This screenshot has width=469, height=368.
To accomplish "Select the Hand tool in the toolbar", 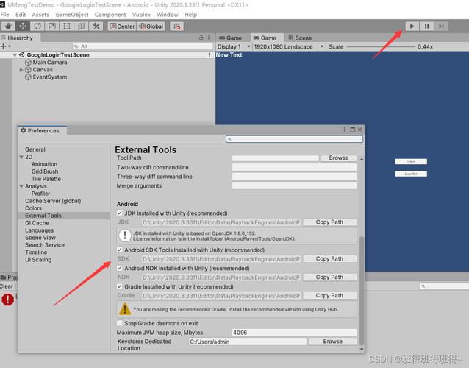I will coord(9,26).
